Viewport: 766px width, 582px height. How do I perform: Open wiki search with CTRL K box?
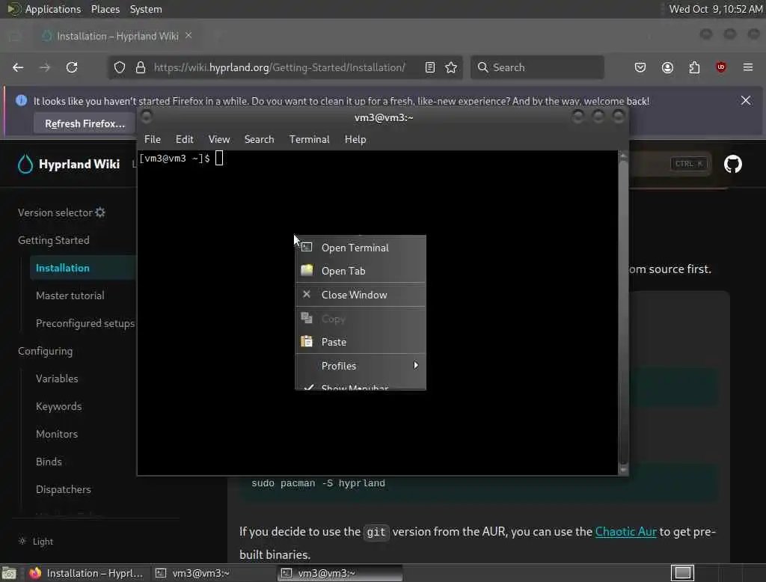click(x=688, y=164)
